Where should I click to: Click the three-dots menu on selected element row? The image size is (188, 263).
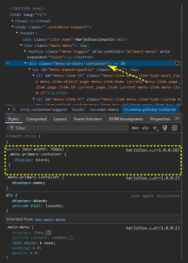[x=7, y=63]
